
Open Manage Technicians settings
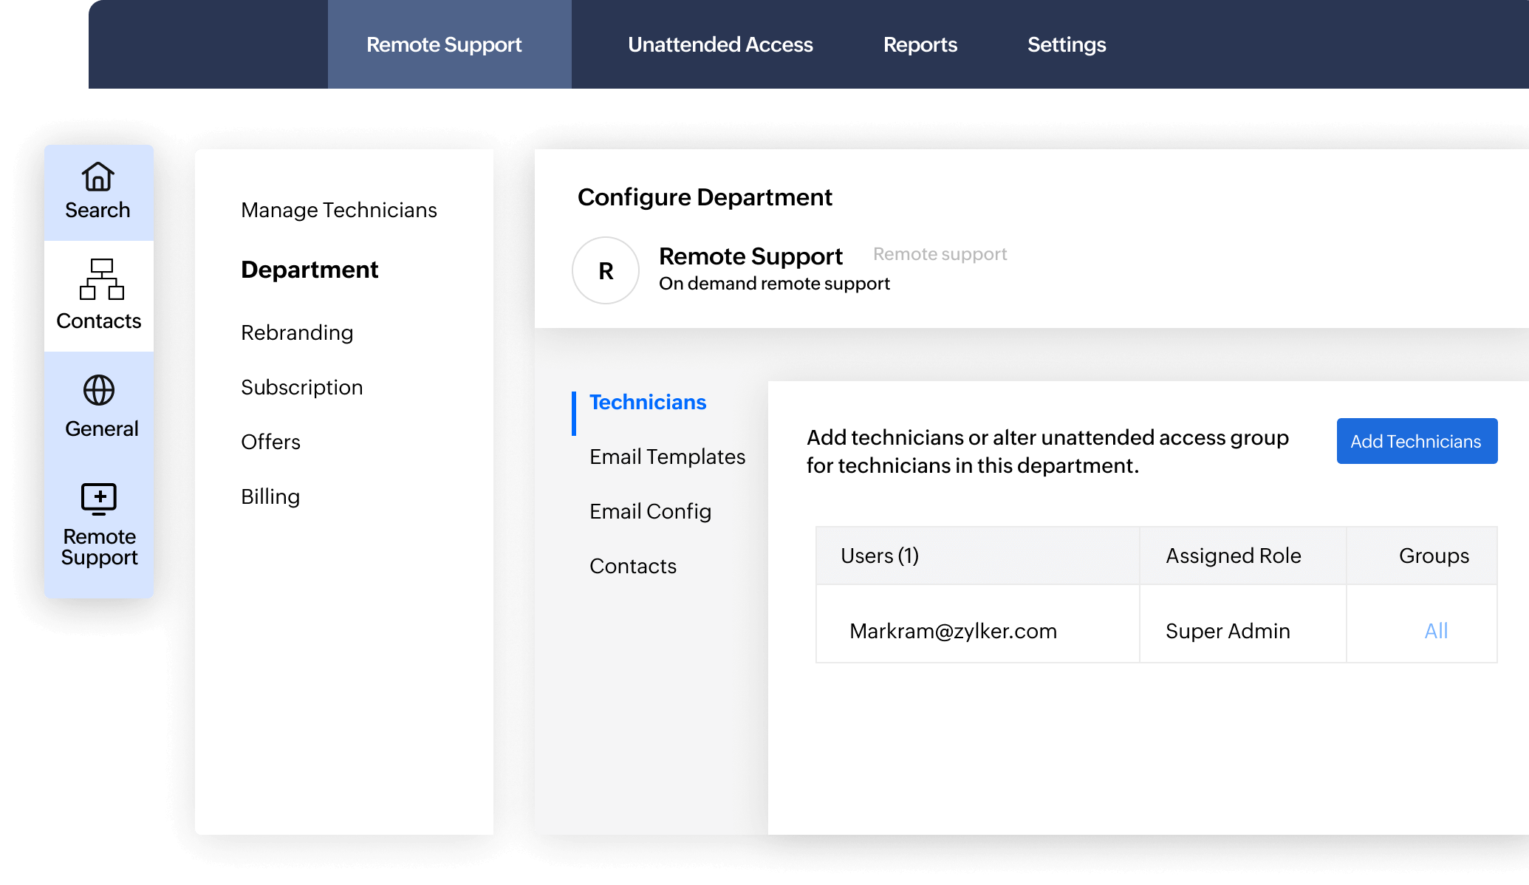coord(338,210)
